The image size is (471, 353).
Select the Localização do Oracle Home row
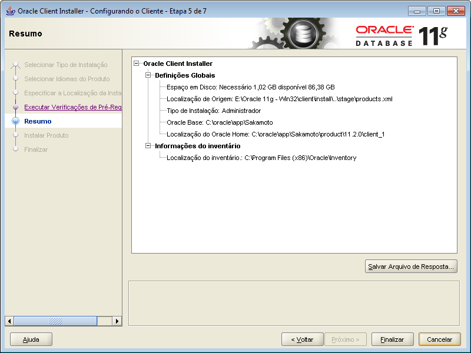[x=276, y=134]
